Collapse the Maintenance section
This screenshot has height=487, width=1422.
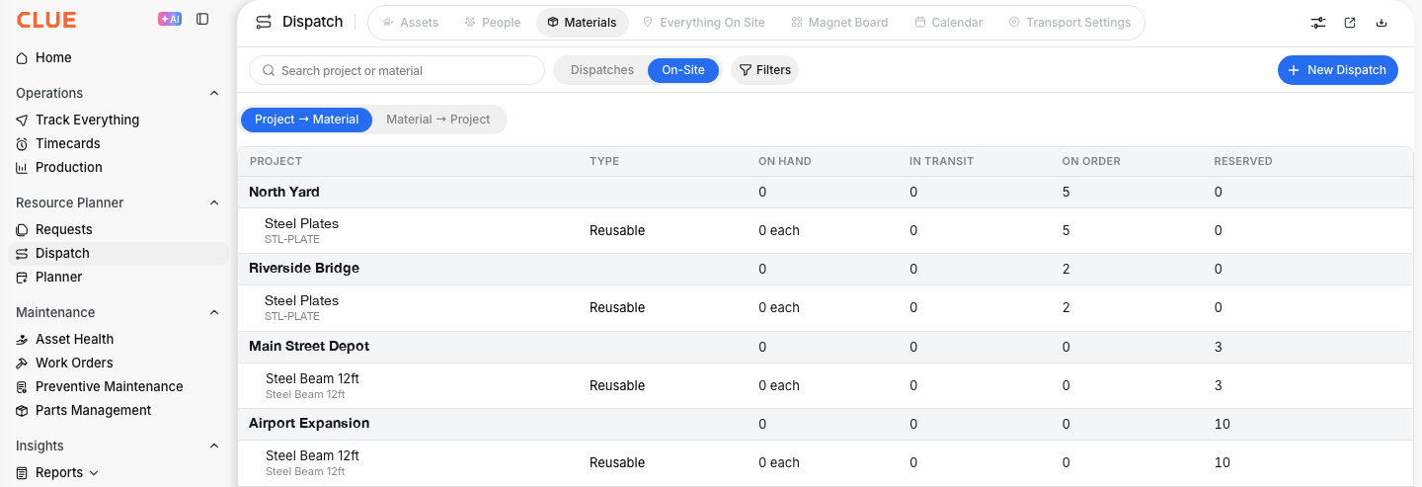pyautogui.click(x=214, y=312)
